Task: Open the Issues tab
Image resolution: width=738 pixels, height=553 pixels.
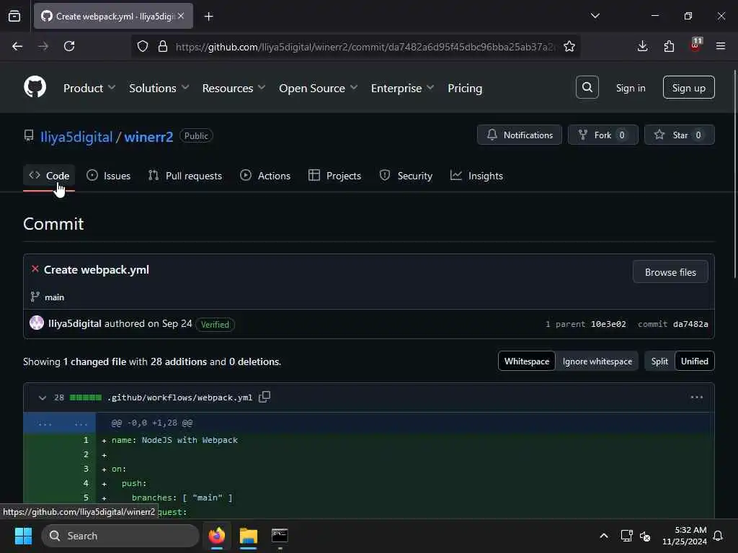Action: click(109, 176)
